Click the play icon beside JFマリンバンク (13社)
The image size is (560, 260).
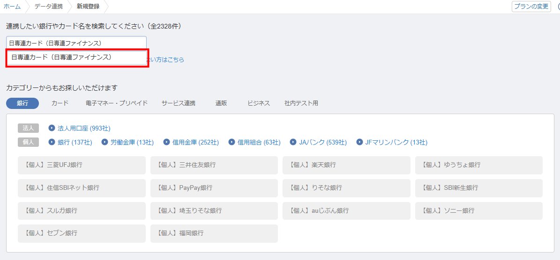pyautogui.click(x=359, y=142)
